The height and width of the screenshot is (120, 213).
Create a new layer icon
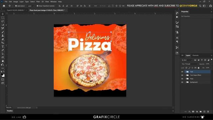(204, 112)
